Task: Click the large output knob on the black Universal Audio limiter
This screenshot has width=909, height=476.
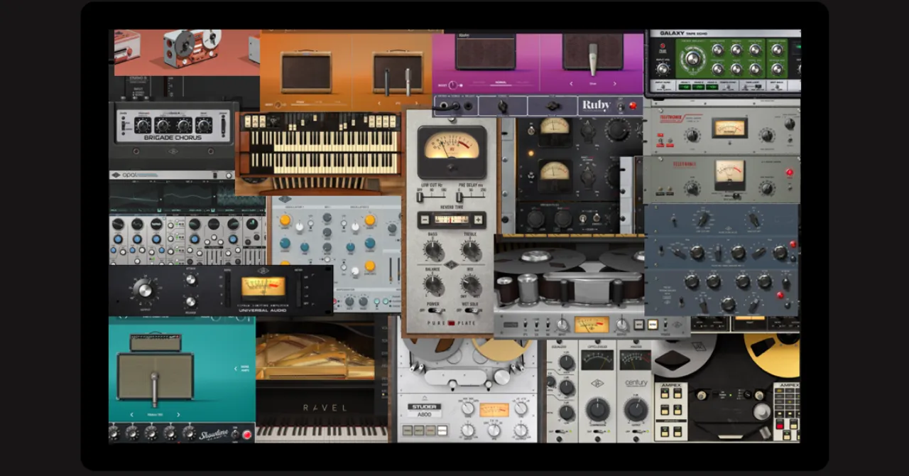Action: click(144, 289)
